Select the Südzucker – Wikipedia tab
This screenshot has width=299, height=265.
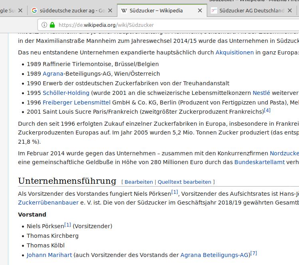click(162, 10)
